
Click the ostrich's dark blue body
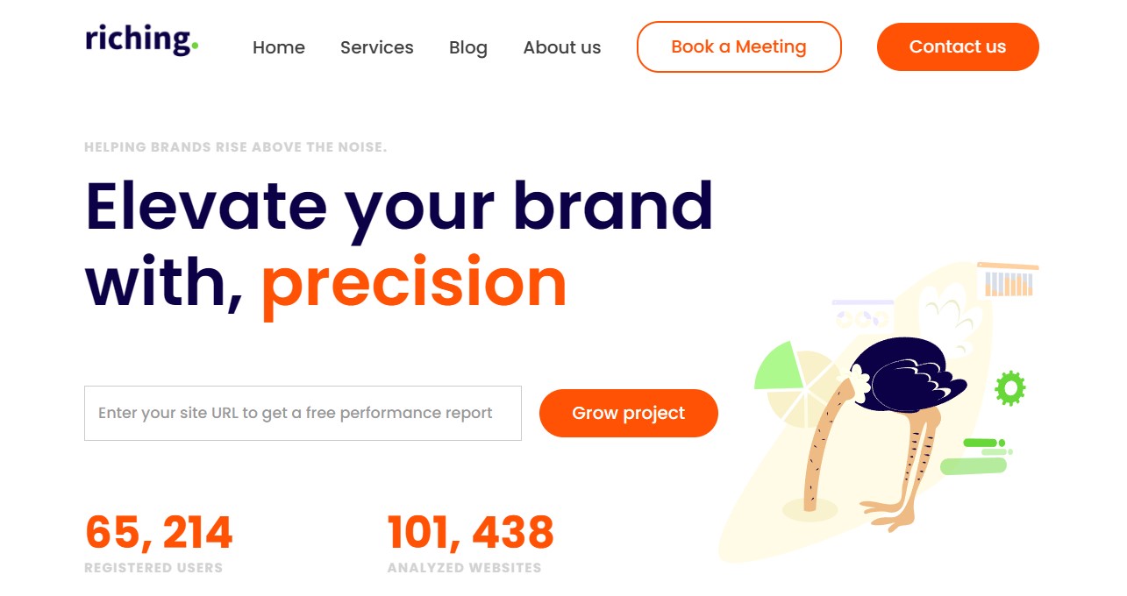coord(903,375)
